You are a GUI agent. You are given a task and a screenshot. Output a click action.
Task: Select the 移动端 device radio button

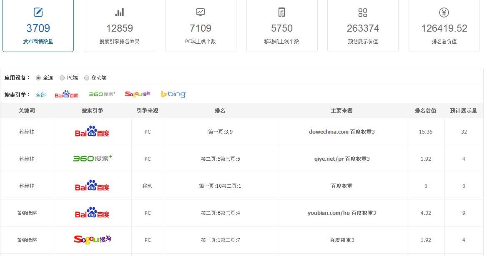point(87,78)
